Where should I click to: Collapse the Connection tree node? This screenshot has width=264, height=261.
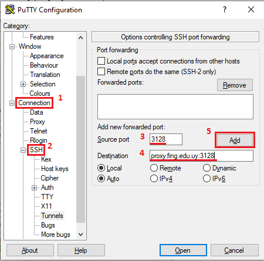(12, 103)
